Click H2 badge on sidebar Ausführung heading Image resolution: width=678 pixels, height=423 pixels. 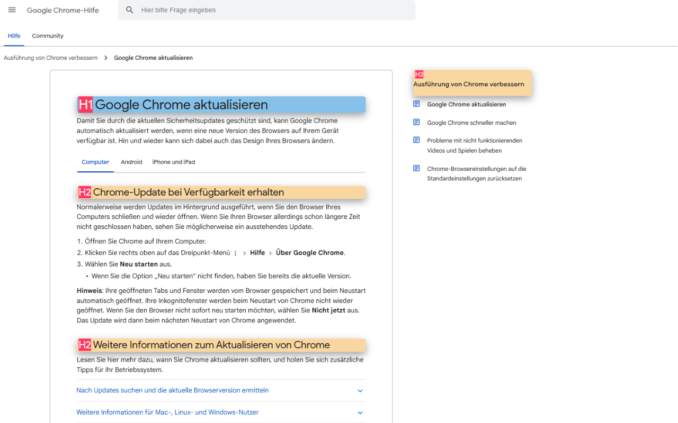[x=419, y=75]
